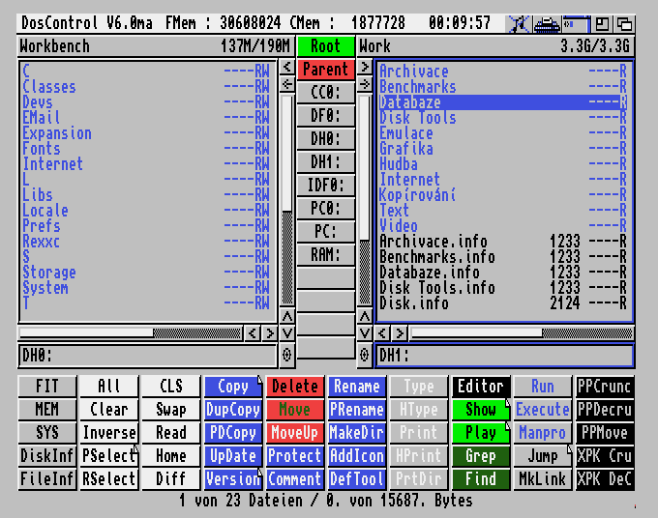Image resolution: width=658 pixels, height=518 pixels.
Task: Click the AddIcon button
Action: 357,456
